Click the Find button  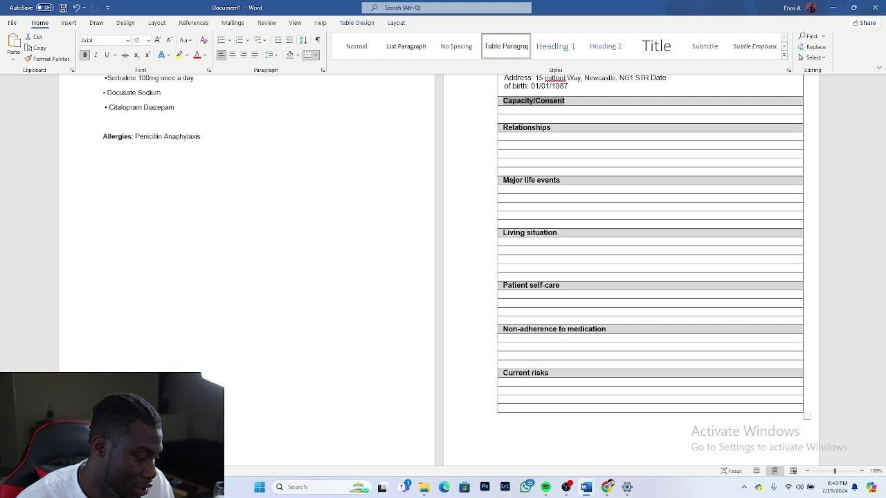[808, 36]
